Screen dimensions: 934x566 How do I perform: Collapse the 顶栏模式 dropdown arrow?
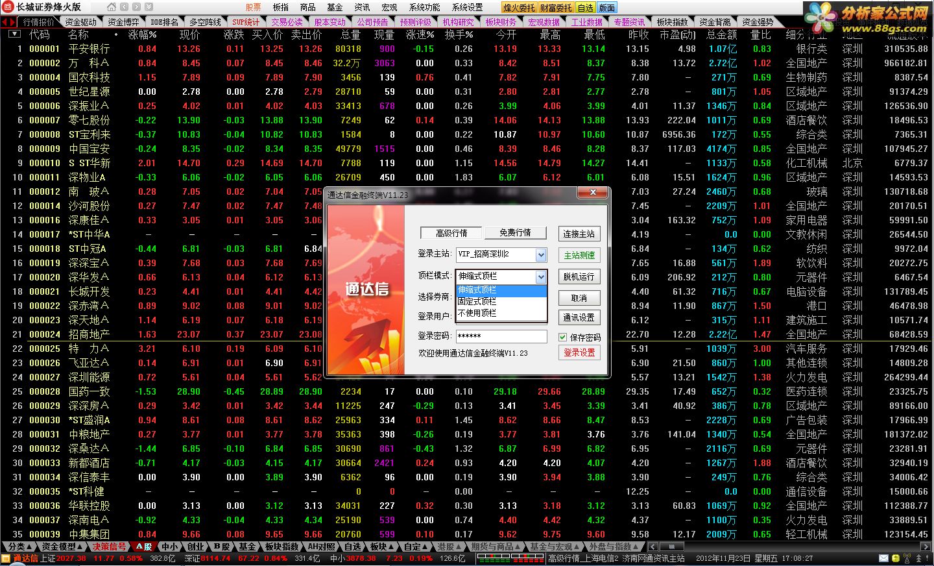click(541, 277)
